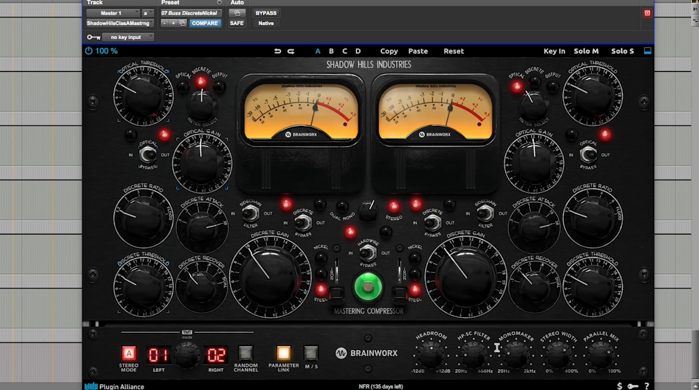Select settings slot C
This screenshot has height=390, width=699.
[344, 51]
